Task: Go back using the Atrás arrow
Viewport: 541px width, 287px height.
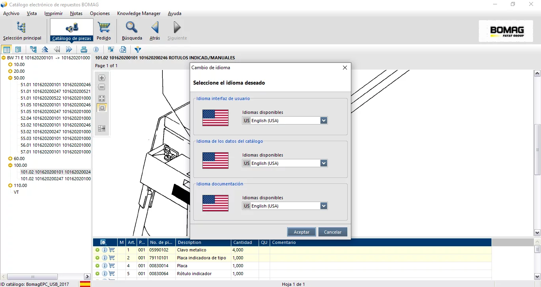Action: pos(155,30)
